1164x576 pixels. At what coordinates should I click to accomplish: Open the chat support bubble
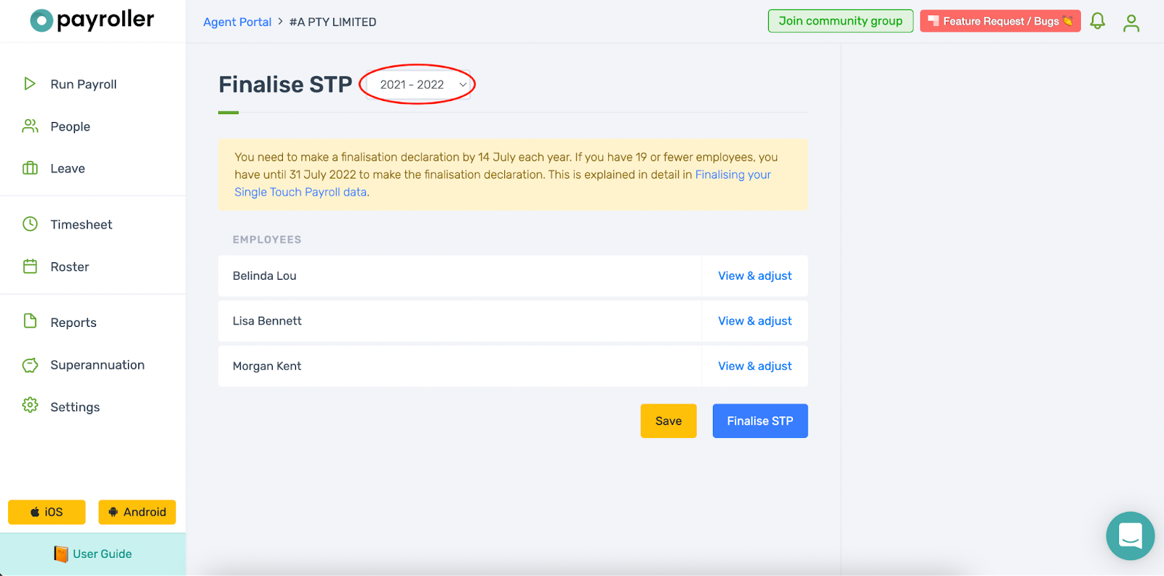tap(1130, 536)
